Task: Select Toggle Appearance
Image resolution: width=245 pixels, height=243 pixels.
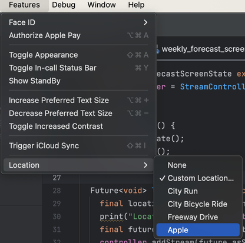Action: [78, 55]
